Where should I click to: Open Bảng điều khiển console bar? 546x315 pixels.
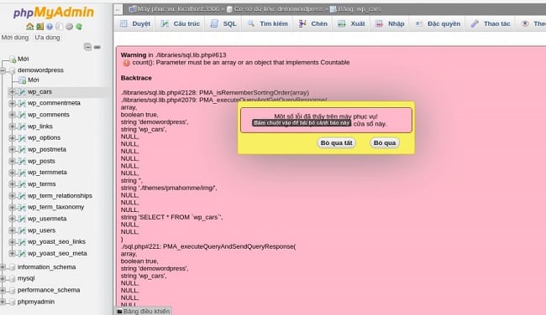tap(143, 311)
